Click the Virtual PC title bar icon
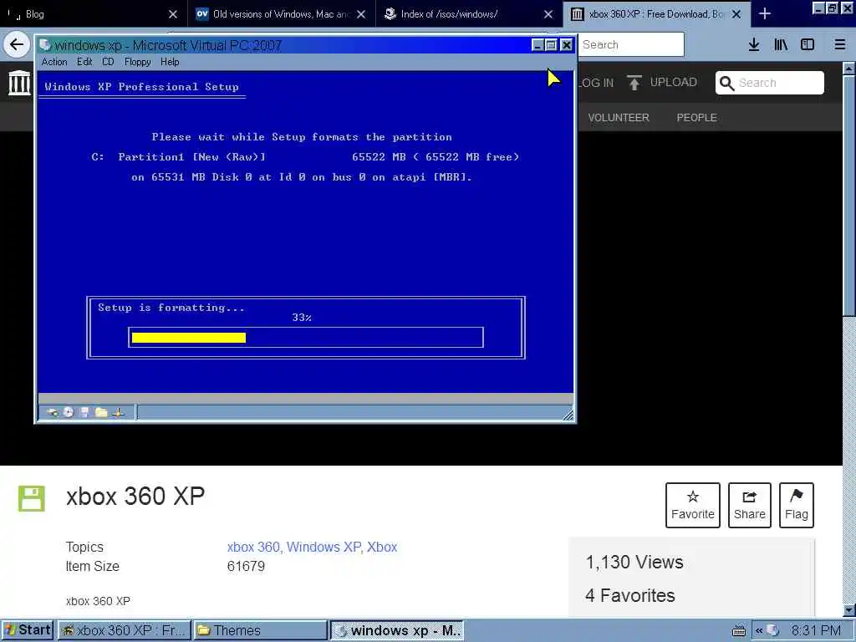Image resolution: width=856 pixels, height=642 pixels. click(45, 45)
